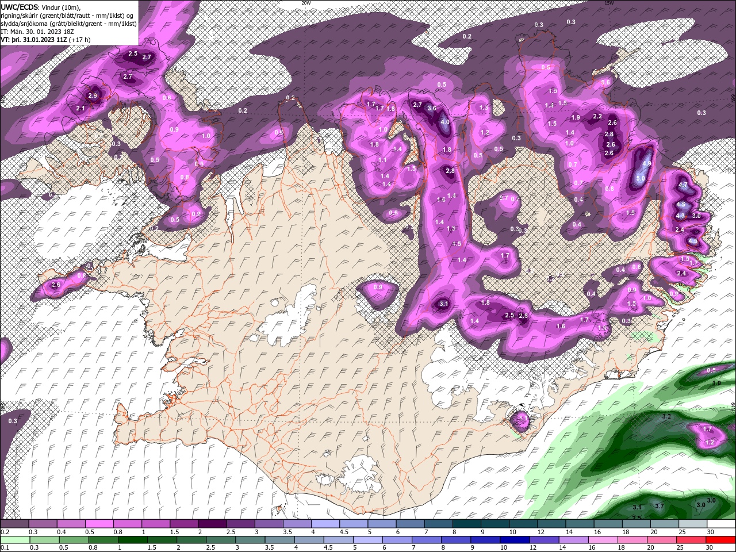Click the initial time line 'IT: Mán. 30. 01. 2023 18Z'
736x552 pixels.
click(37, 32)
